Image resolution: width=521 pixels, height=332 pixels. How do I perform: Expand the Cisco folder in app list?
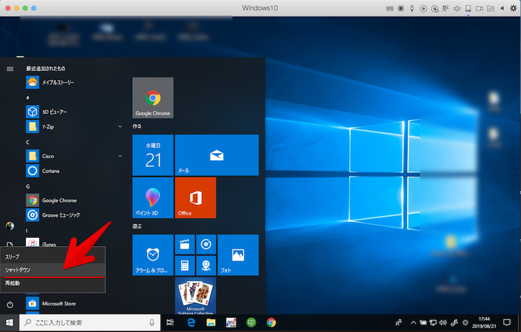click(120, 156)
